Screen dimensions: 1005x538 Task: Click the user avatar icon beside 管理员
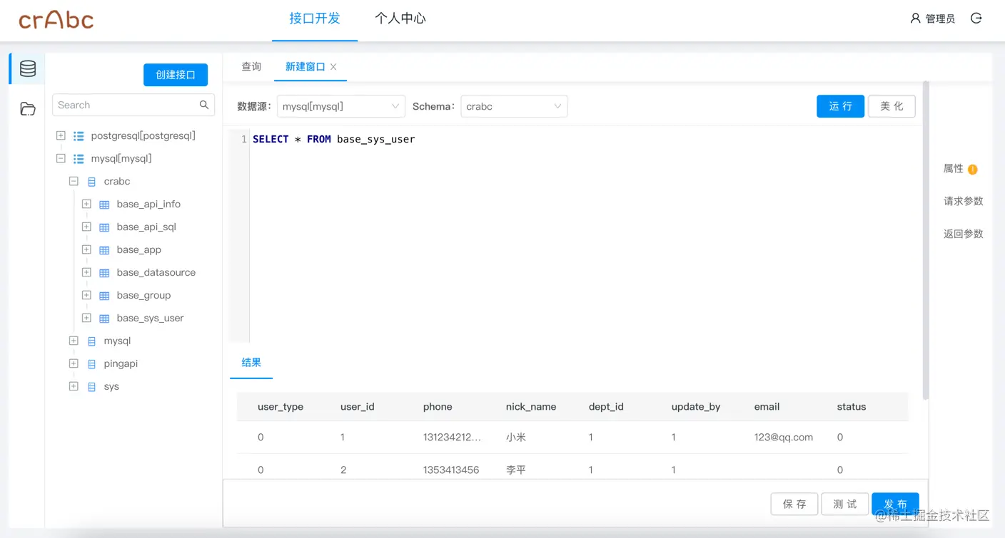(x=916, y=19)
